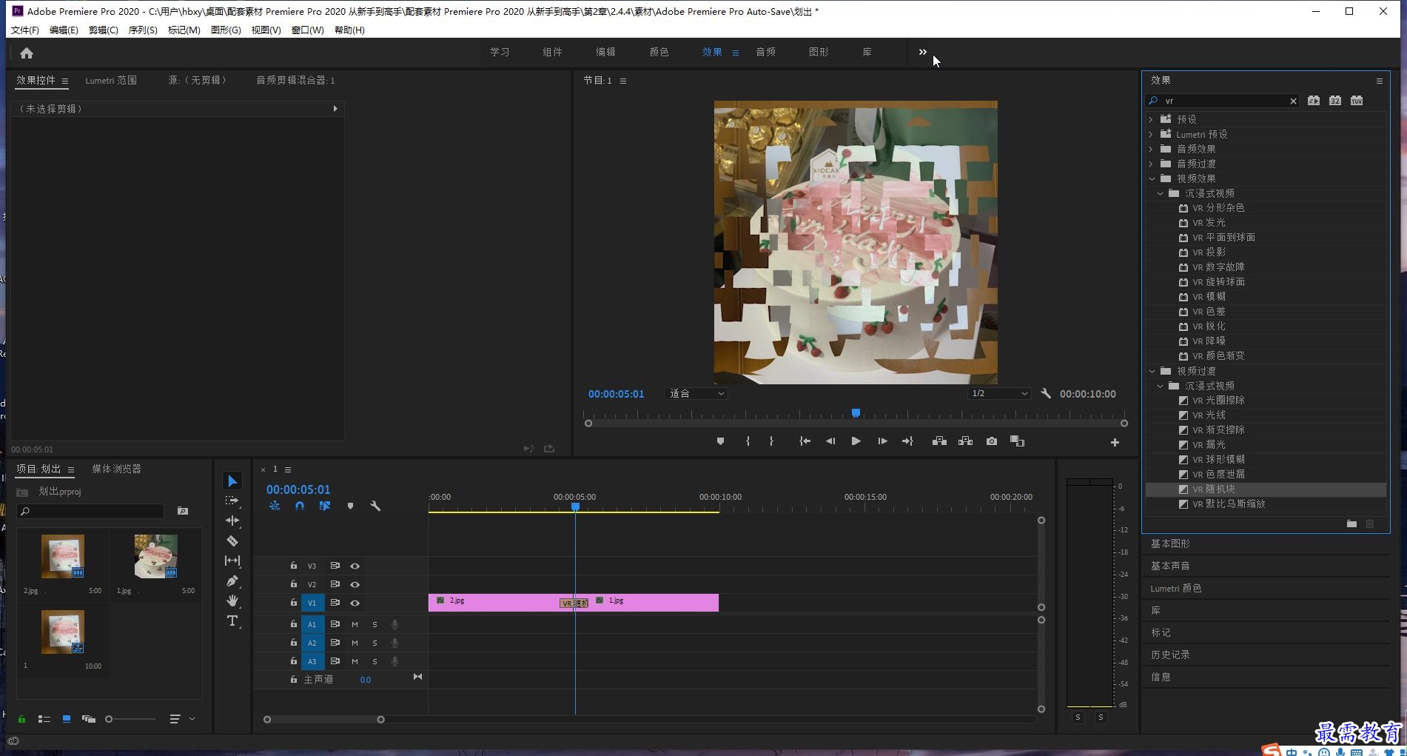
Task: Toggle lock on track V1
Action: tap(294, 602)
